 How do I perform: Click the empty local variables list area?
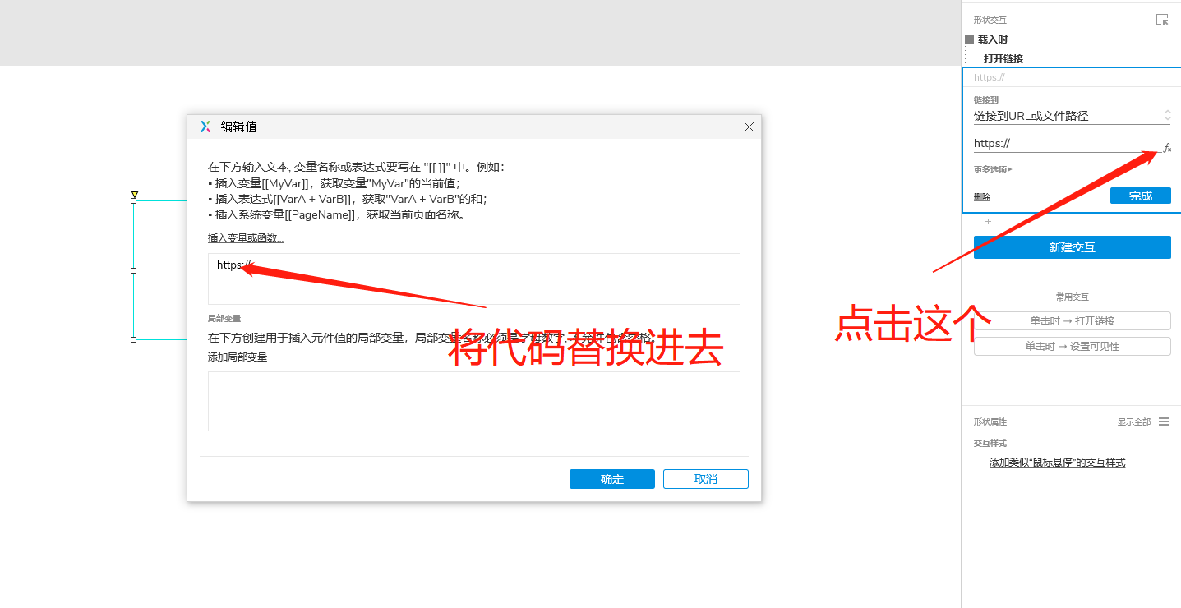pos(474,401)
